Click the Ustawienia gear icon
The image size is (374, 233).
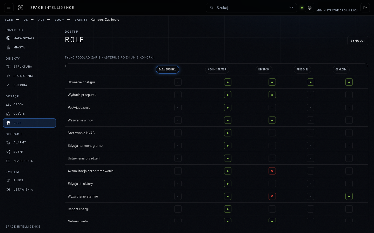point(8,190)
